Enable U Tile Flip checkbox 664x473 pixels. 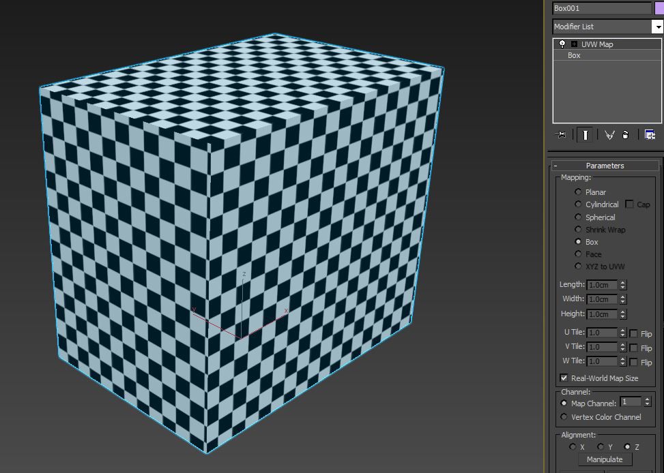click(x=633, y=333)
